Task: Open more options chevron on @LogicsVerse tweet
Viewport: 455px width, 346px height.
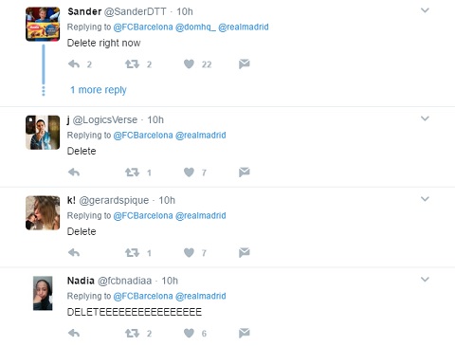Action: click(x=425, y=118)
